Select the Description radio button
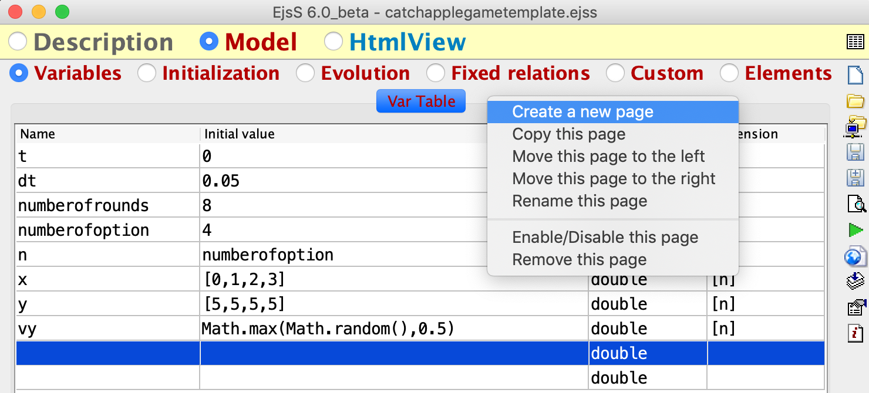The width and height of the screenshot is (869, 393). pos(18,42)
